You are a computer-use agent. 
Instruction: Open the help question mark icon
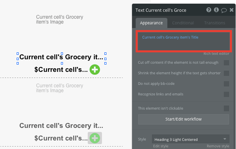pos(209,10)
